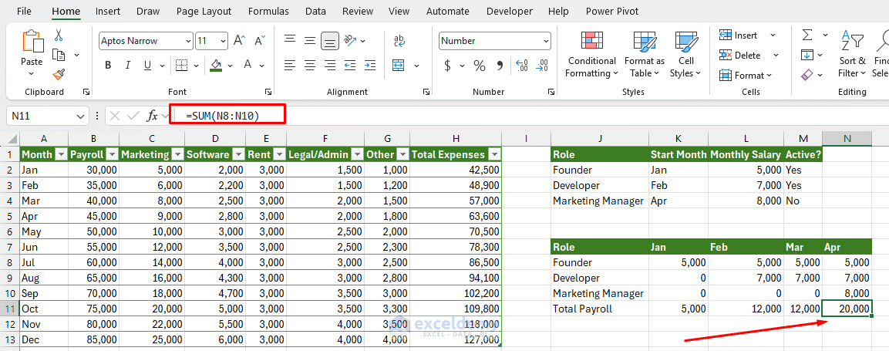Open fill color palette arrow
The image size is (889, 351).
click(231, 66)
